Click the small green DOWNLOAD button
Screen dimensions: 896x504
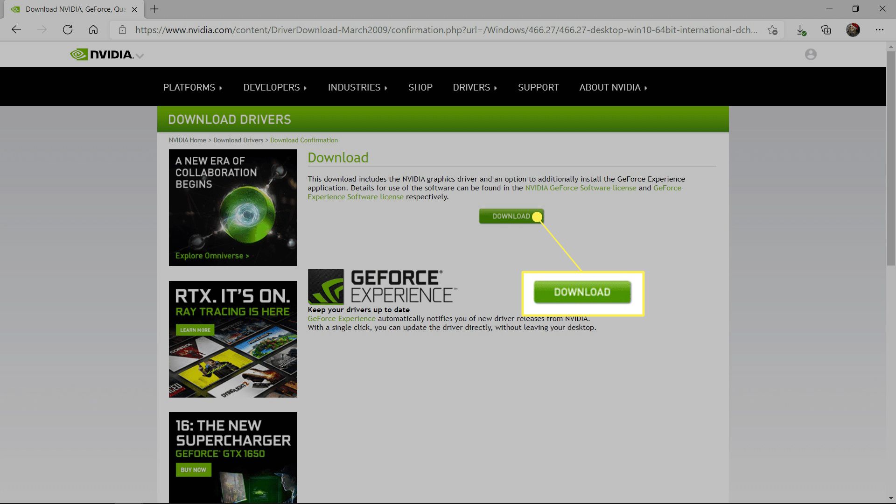(511, 216)
